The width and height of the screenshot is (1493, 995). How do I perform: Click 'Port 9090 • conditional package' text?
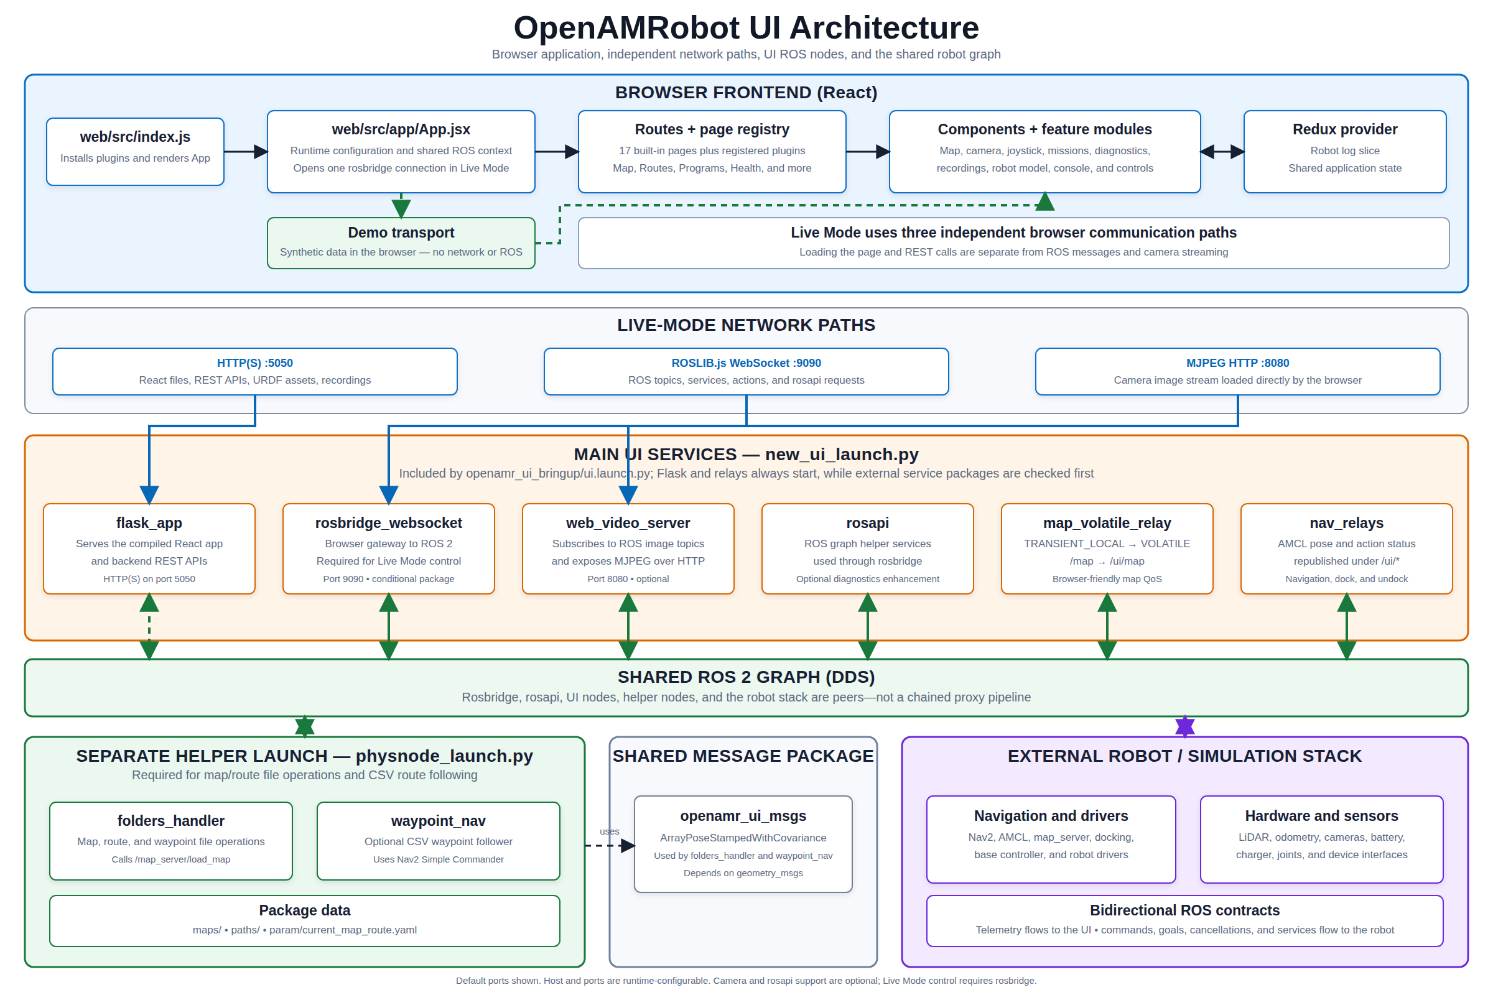(x=388, y=579)
